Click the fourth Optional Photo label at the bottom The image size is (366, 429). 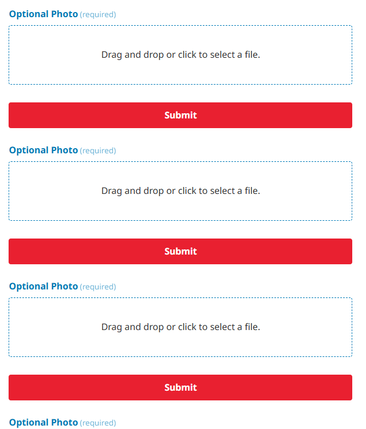(44, 422)
